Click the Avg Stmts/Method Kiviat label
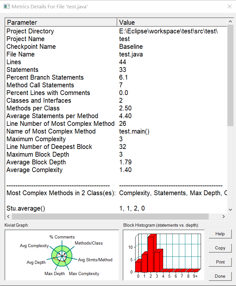The image size is (236, 286). click(x=95, y=260)
